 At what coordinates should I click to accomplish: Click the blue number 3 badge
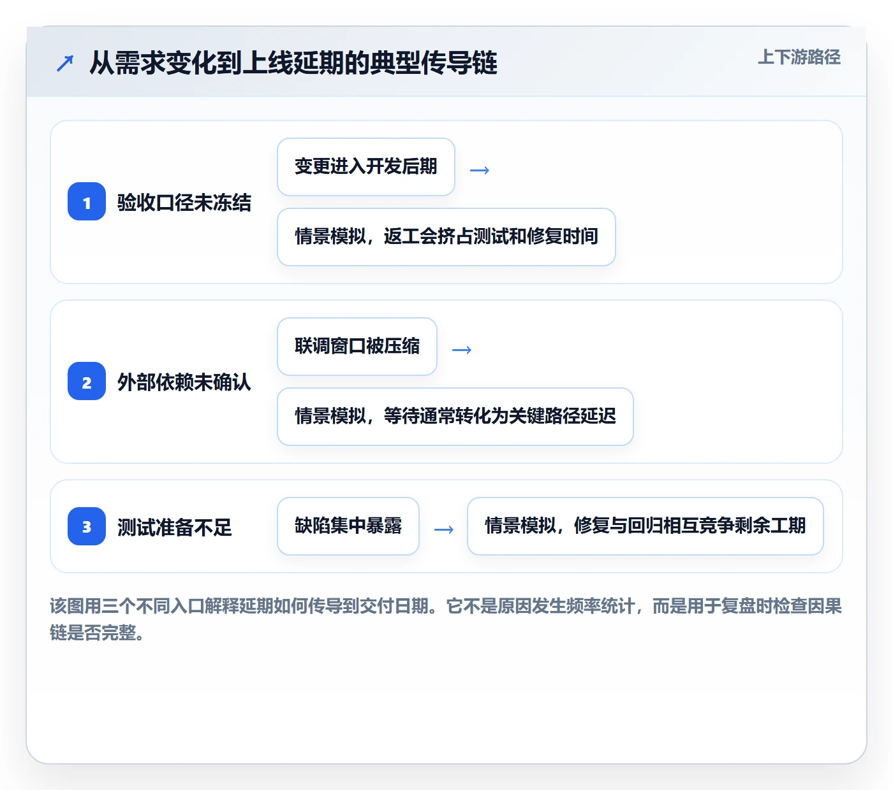pos(87,526)
